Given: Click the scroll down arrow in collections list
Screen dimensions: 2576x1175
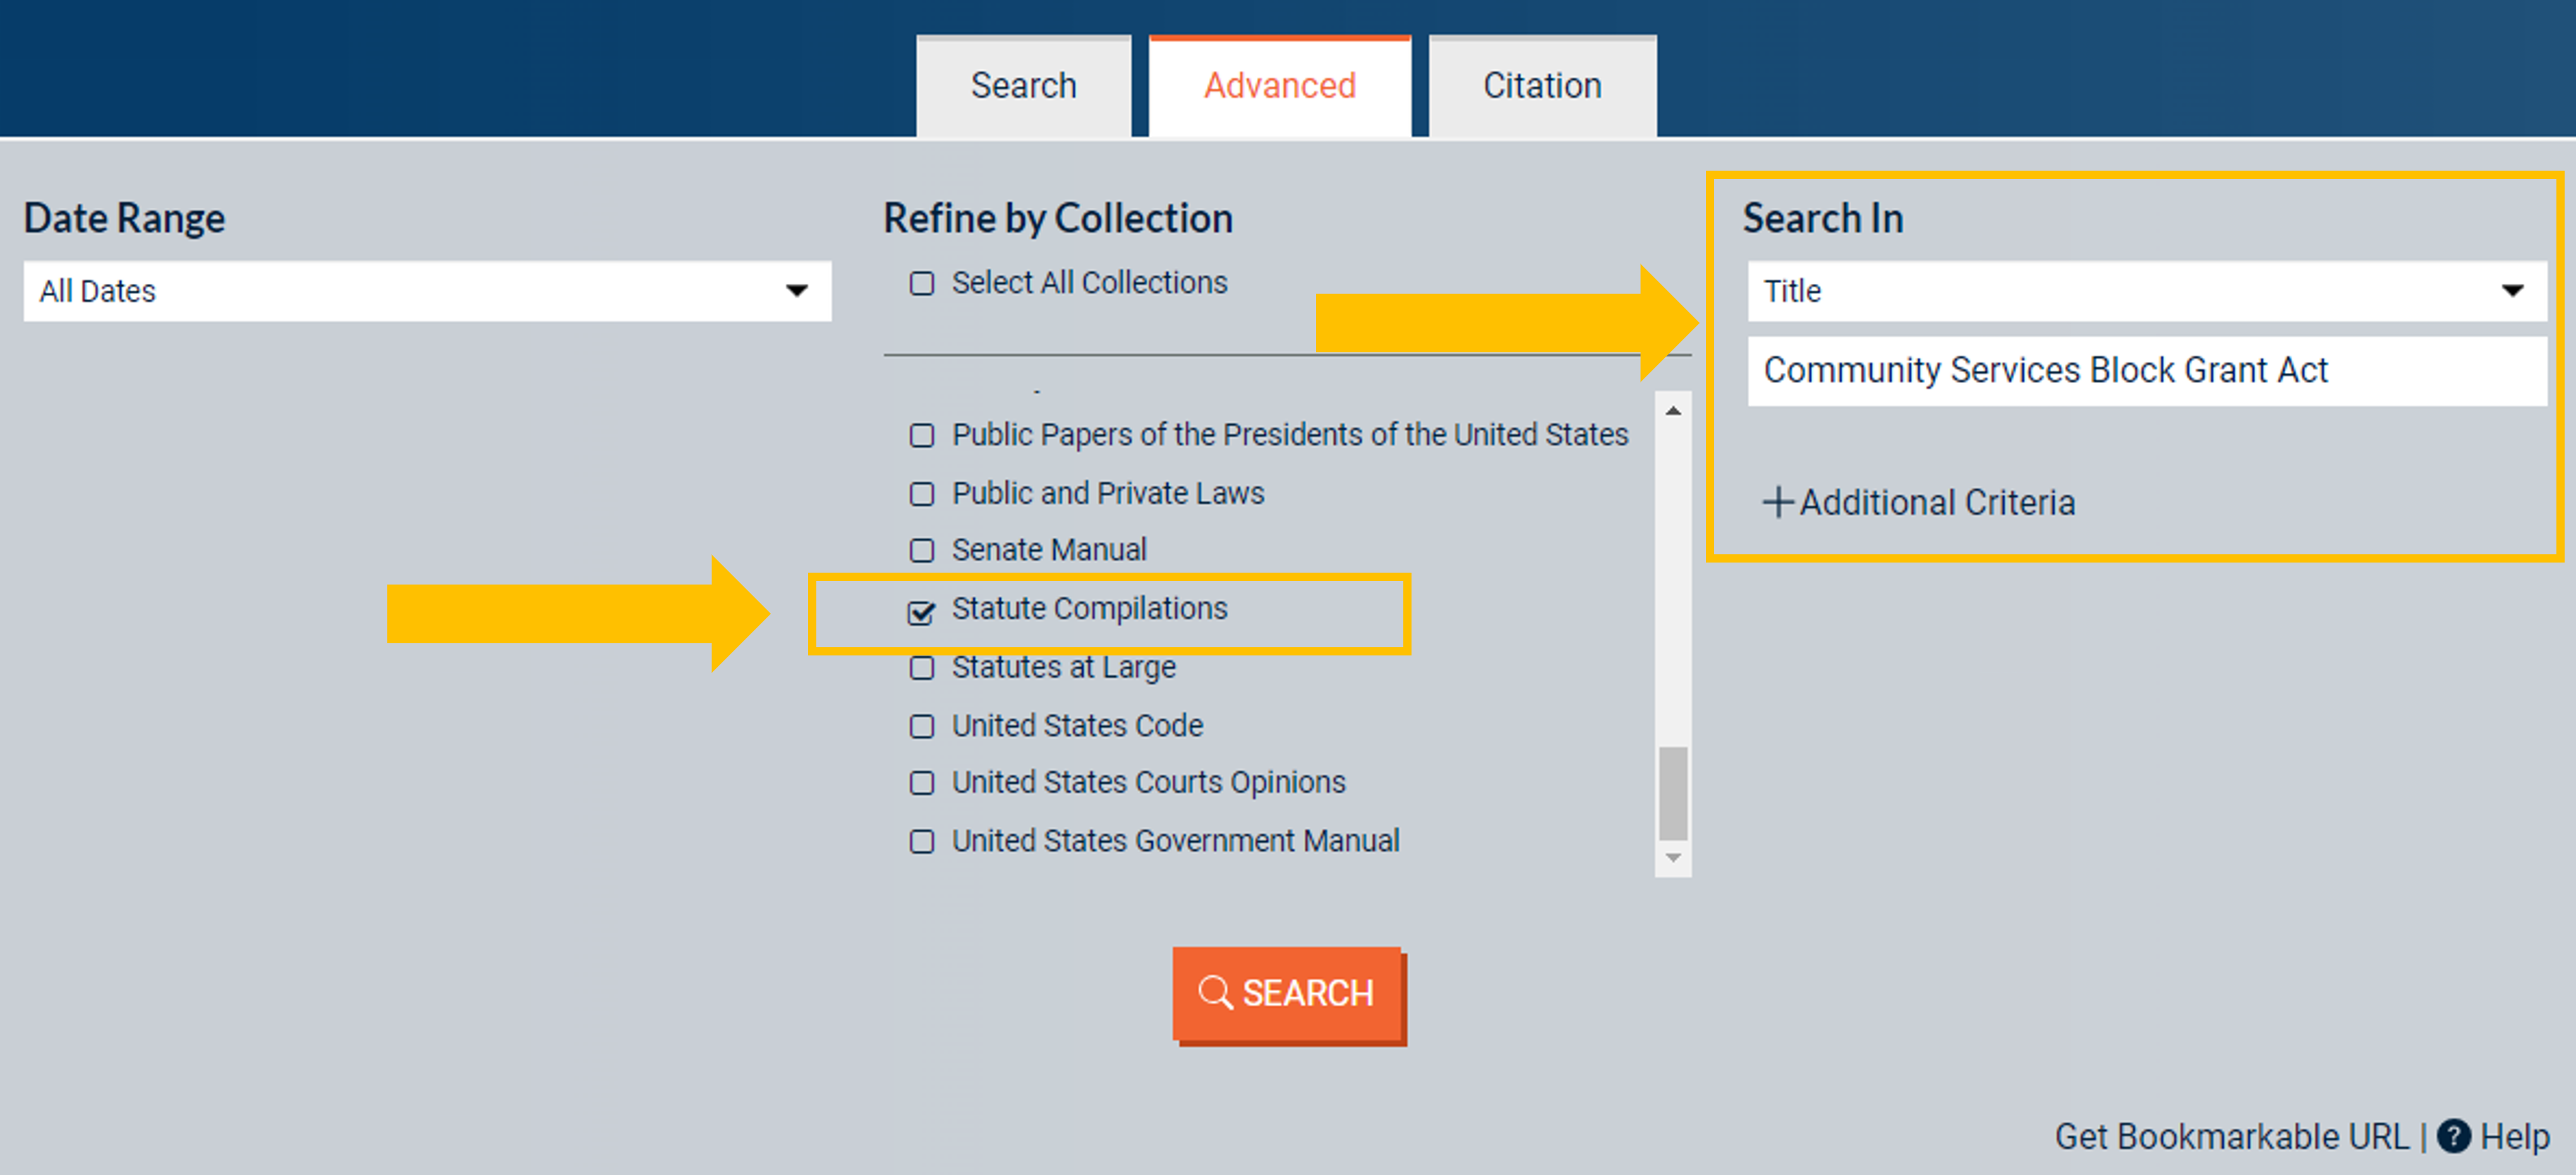Looking at the screenshot, I should click(1673, 858).
